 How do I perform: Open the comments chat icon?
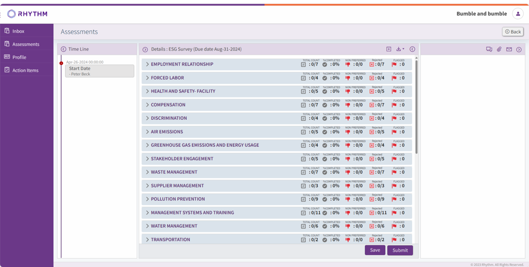pos(489,50)
